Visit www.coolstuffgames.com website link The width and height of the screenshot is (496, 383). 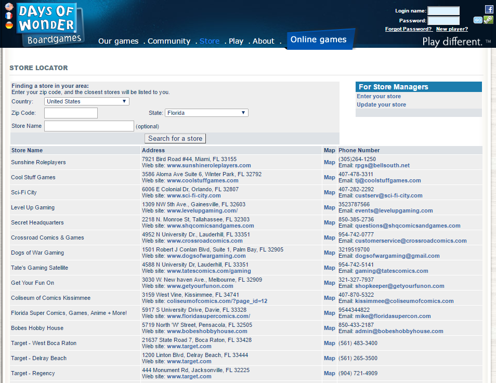(x=202, y=181)
